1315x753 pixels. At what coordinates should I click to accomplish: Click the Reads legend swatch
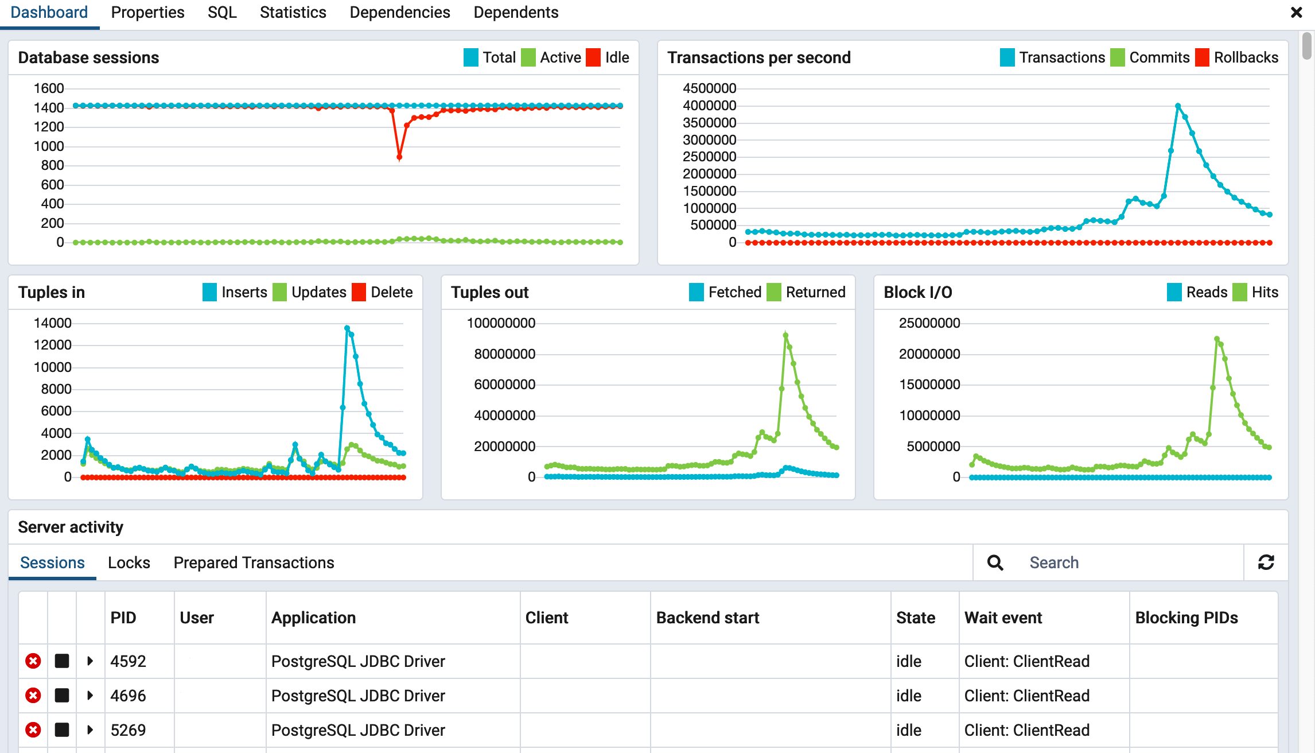[x=1174, y=292]
